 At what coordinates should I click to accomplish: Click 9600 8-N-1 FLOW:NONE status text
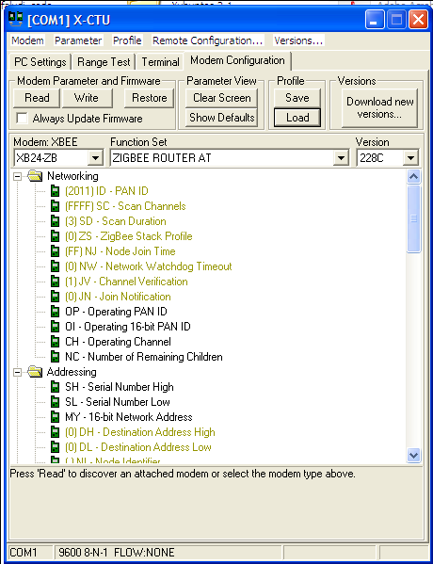pos(117,552)
